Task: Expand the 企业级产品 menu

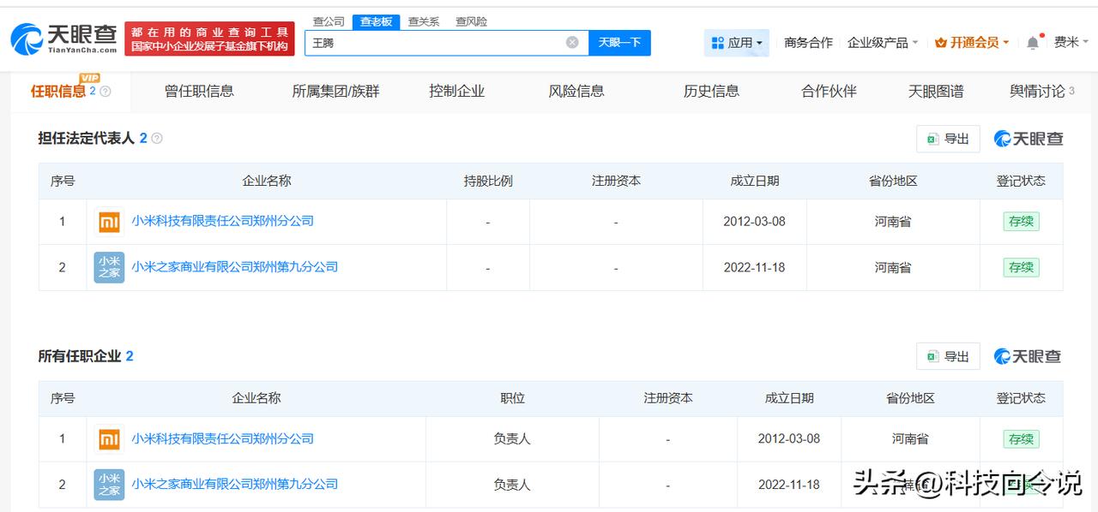Action: pyautogui.click(x=883, y=42)
